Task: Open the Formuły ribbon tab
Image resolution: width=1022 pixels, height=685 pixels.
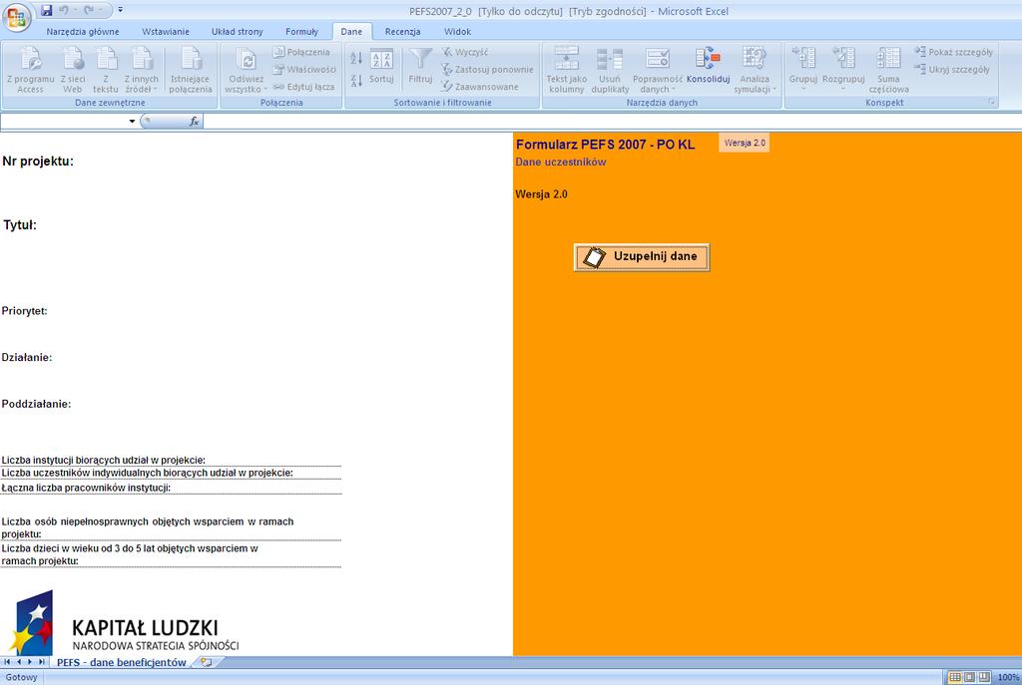Action: pyautogui.click(x=301, y=31)
